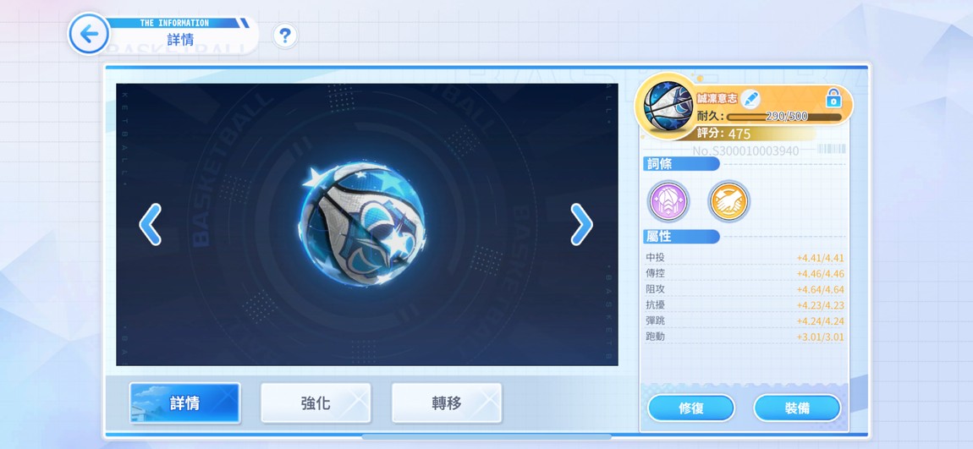973x449 pixels.
Task: Click the barcode icon next to serial number
Action: tap(832, 149)
